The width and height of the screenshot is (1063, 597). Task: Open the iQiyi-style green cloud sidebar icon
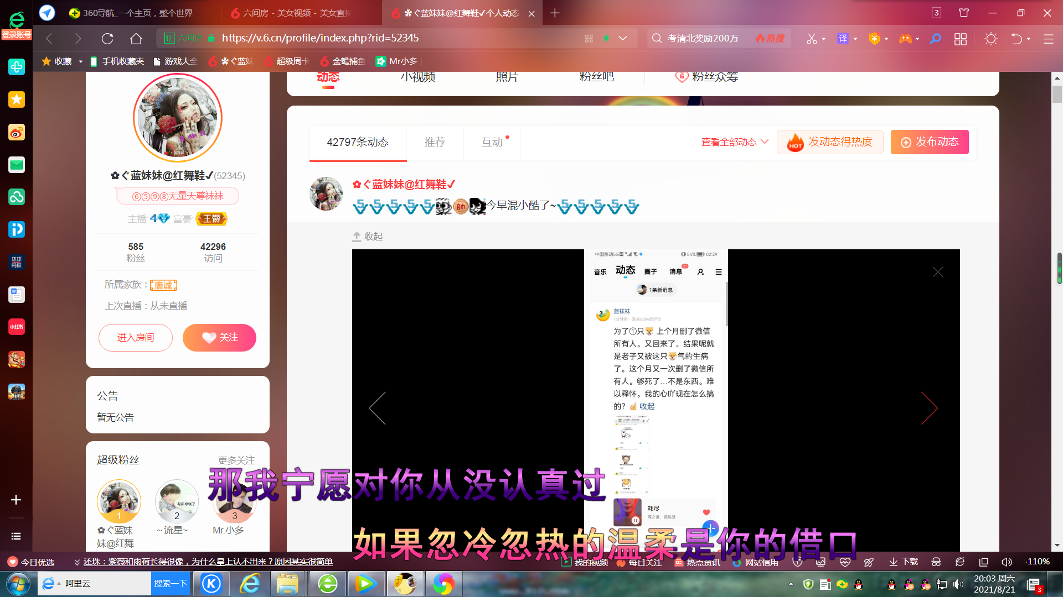16,197
